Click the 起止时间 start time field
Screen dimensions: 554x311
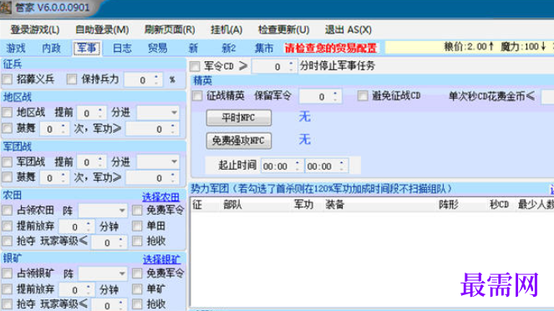point(282,166)
